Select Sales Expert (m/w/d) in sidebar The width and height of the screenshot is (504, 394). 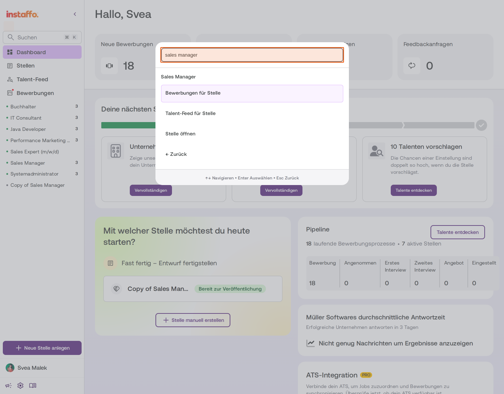click(x=42, y=152)
